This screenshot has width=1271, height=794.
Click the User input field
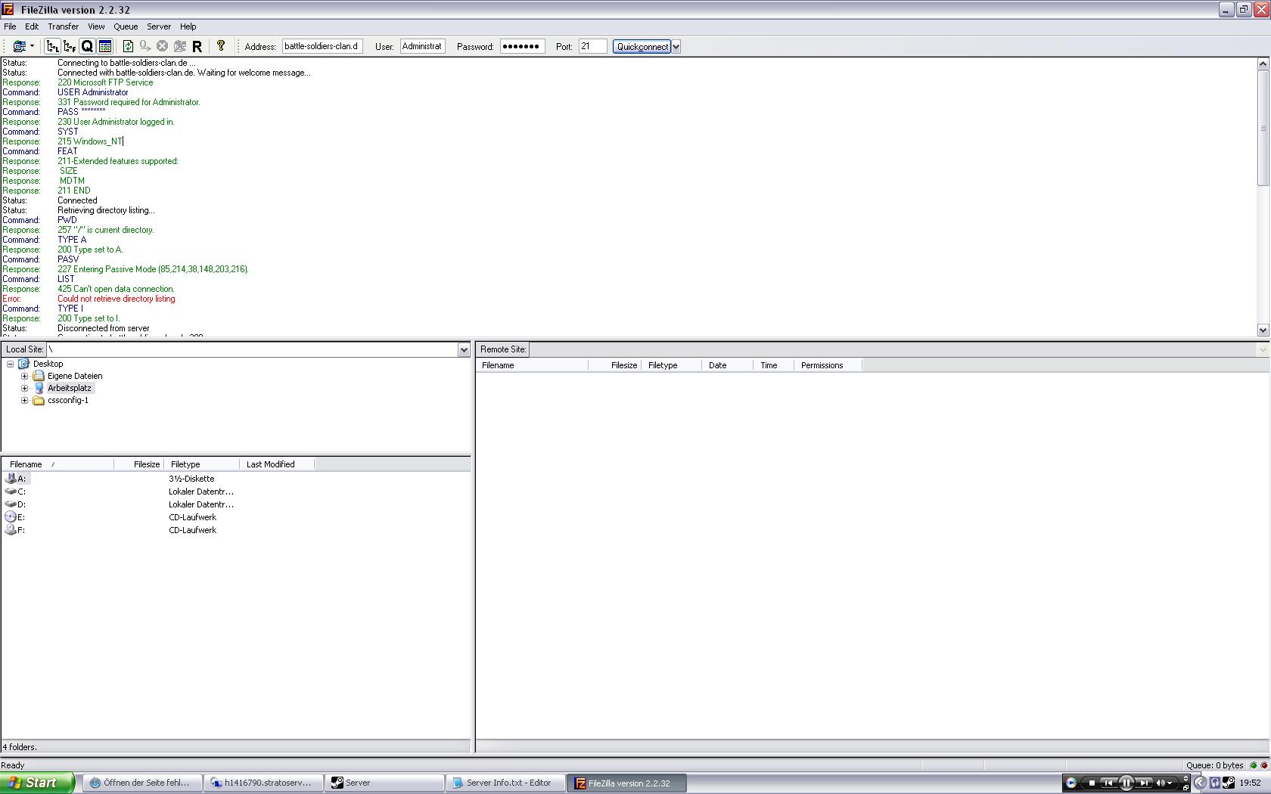click(x=422, y=46)
